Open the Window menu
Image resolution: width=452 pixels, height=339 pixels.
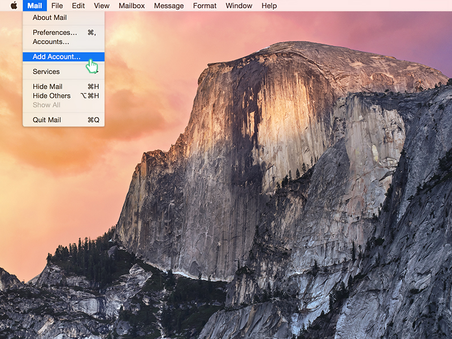(239, 6)
